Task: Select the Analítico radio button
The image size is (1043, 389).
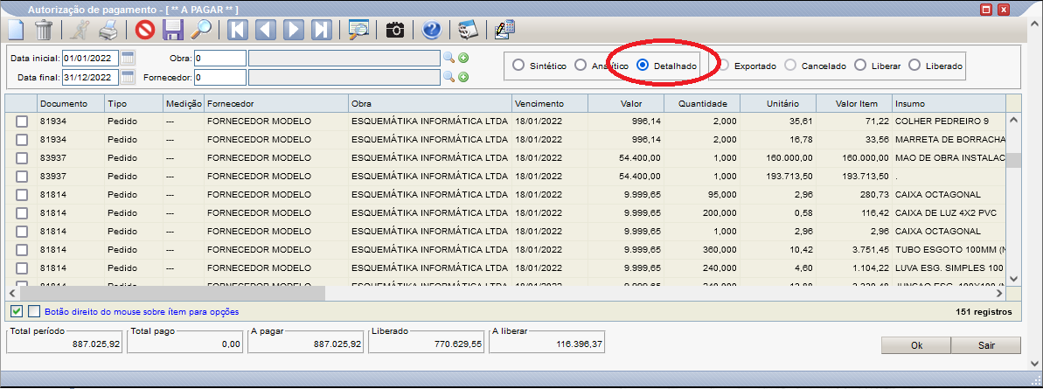Action: tap(580, 66)
